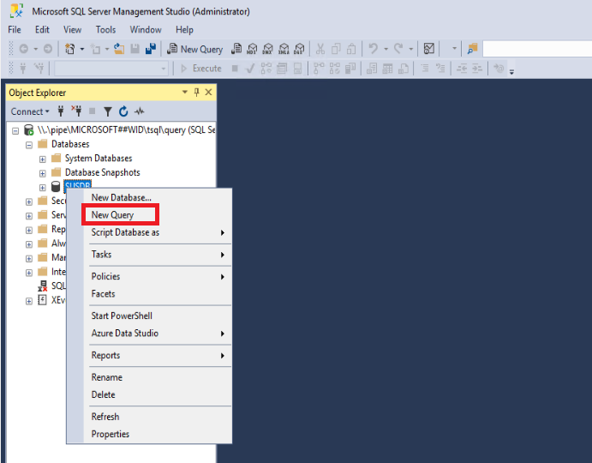This screenshot has height=463, width=592.
Task: Click the New Project toolbar icon
Action: click(x=70, y=49)
